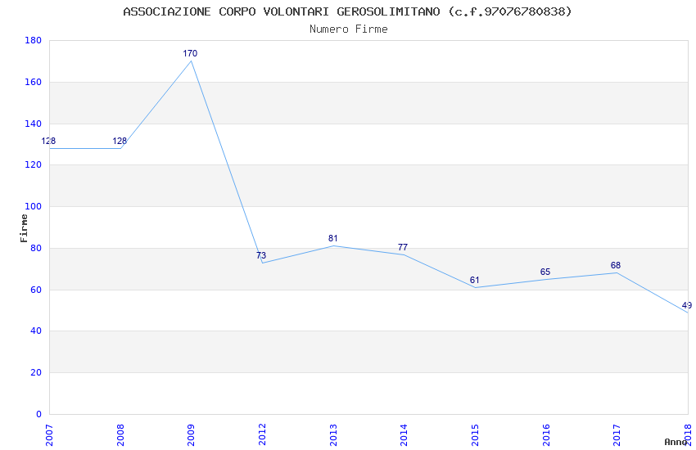Click the 140 y-axis tick label
Image resolution: width=696 pixels, height=450 pixels.
(34, 124)
